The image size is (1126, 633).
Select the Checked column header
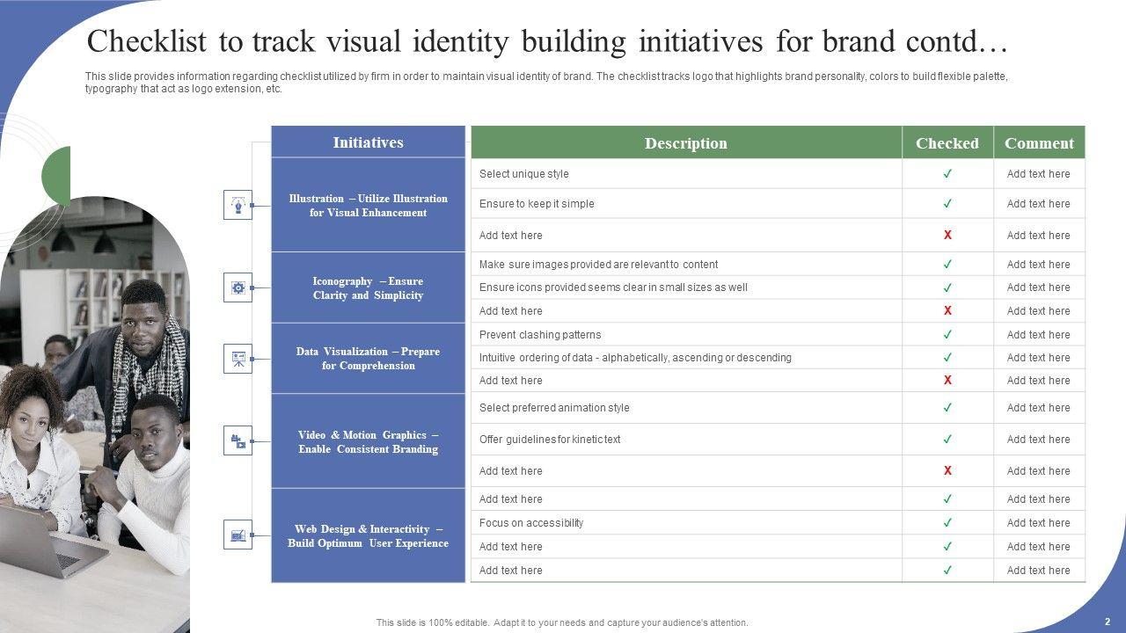click(x=947, y=142)
